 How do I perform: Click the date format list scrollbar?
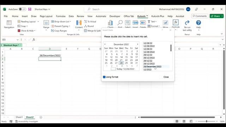pyautogui.click(x=171, y=48)
